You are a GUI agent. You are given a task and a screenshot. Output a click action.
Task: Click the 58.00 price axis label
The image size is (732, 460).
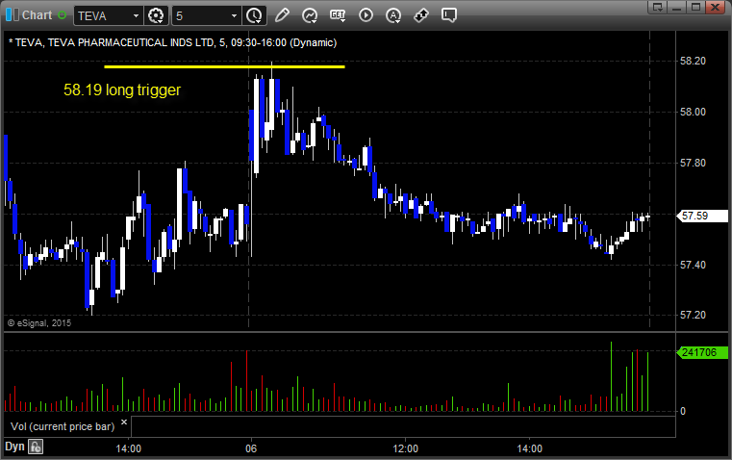[693, 112]
